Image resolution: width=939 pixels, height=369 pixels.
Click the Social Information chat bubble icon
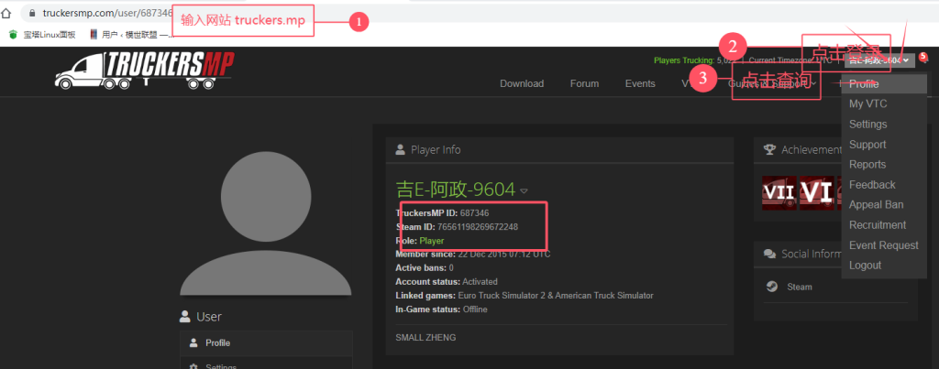(770, 254)
